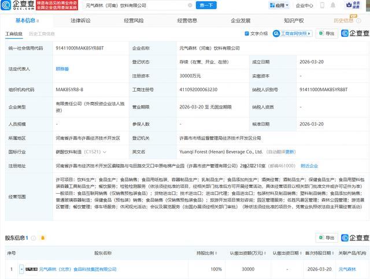This screenshot has height=279, width=370.
Task: Open the legal representative name link
Action: (62, 69)
